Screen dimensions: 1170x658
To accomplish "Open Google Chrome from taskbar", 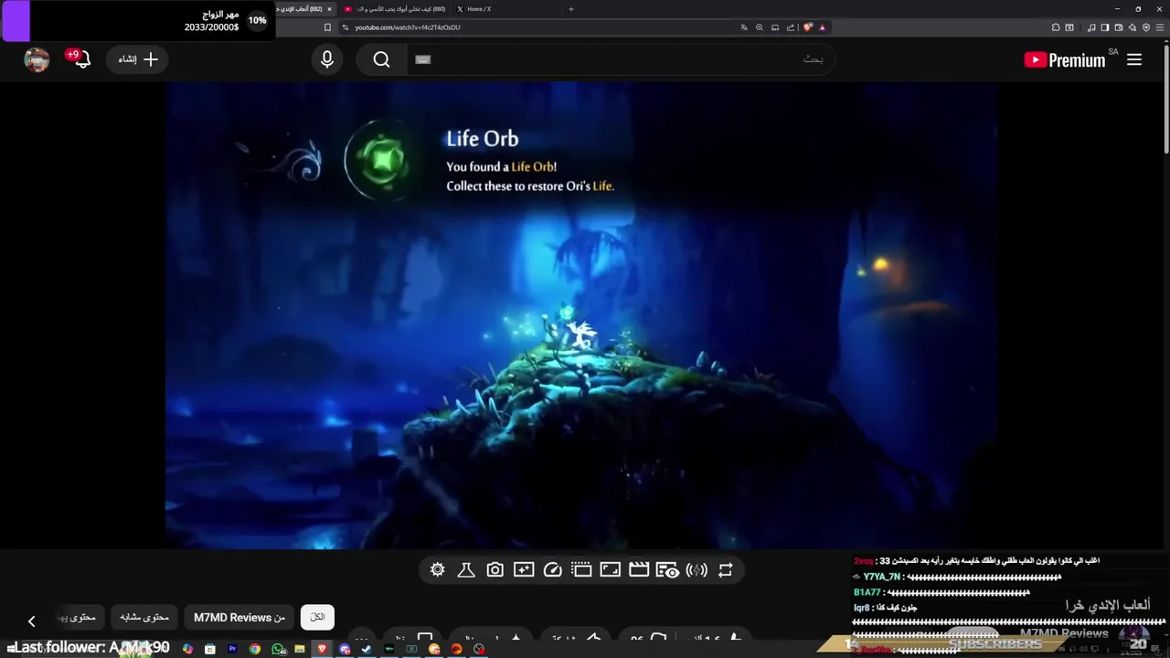I will (255, 649).
